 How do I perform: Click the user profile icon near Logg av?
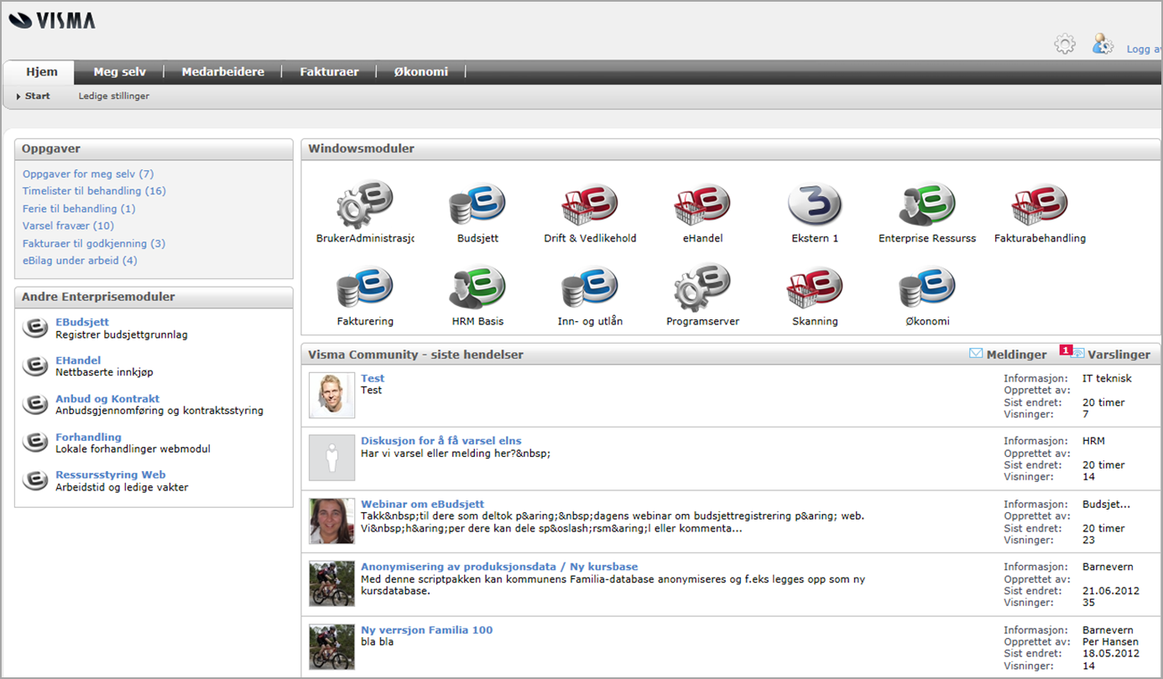pyautogui.click(x=1103, y=44)
